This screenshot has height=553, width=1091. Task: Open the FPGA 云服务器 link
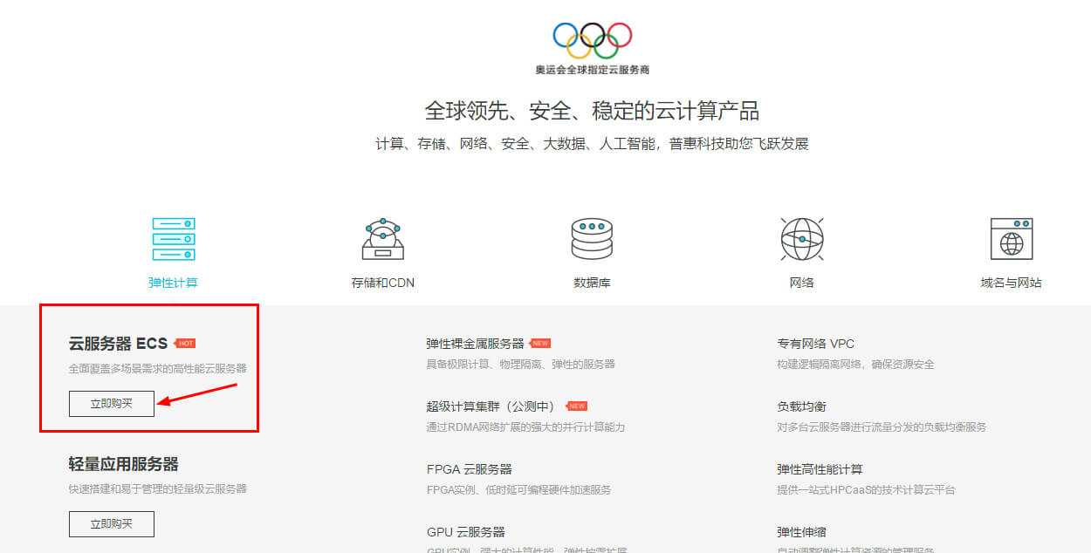pos(469,469)
